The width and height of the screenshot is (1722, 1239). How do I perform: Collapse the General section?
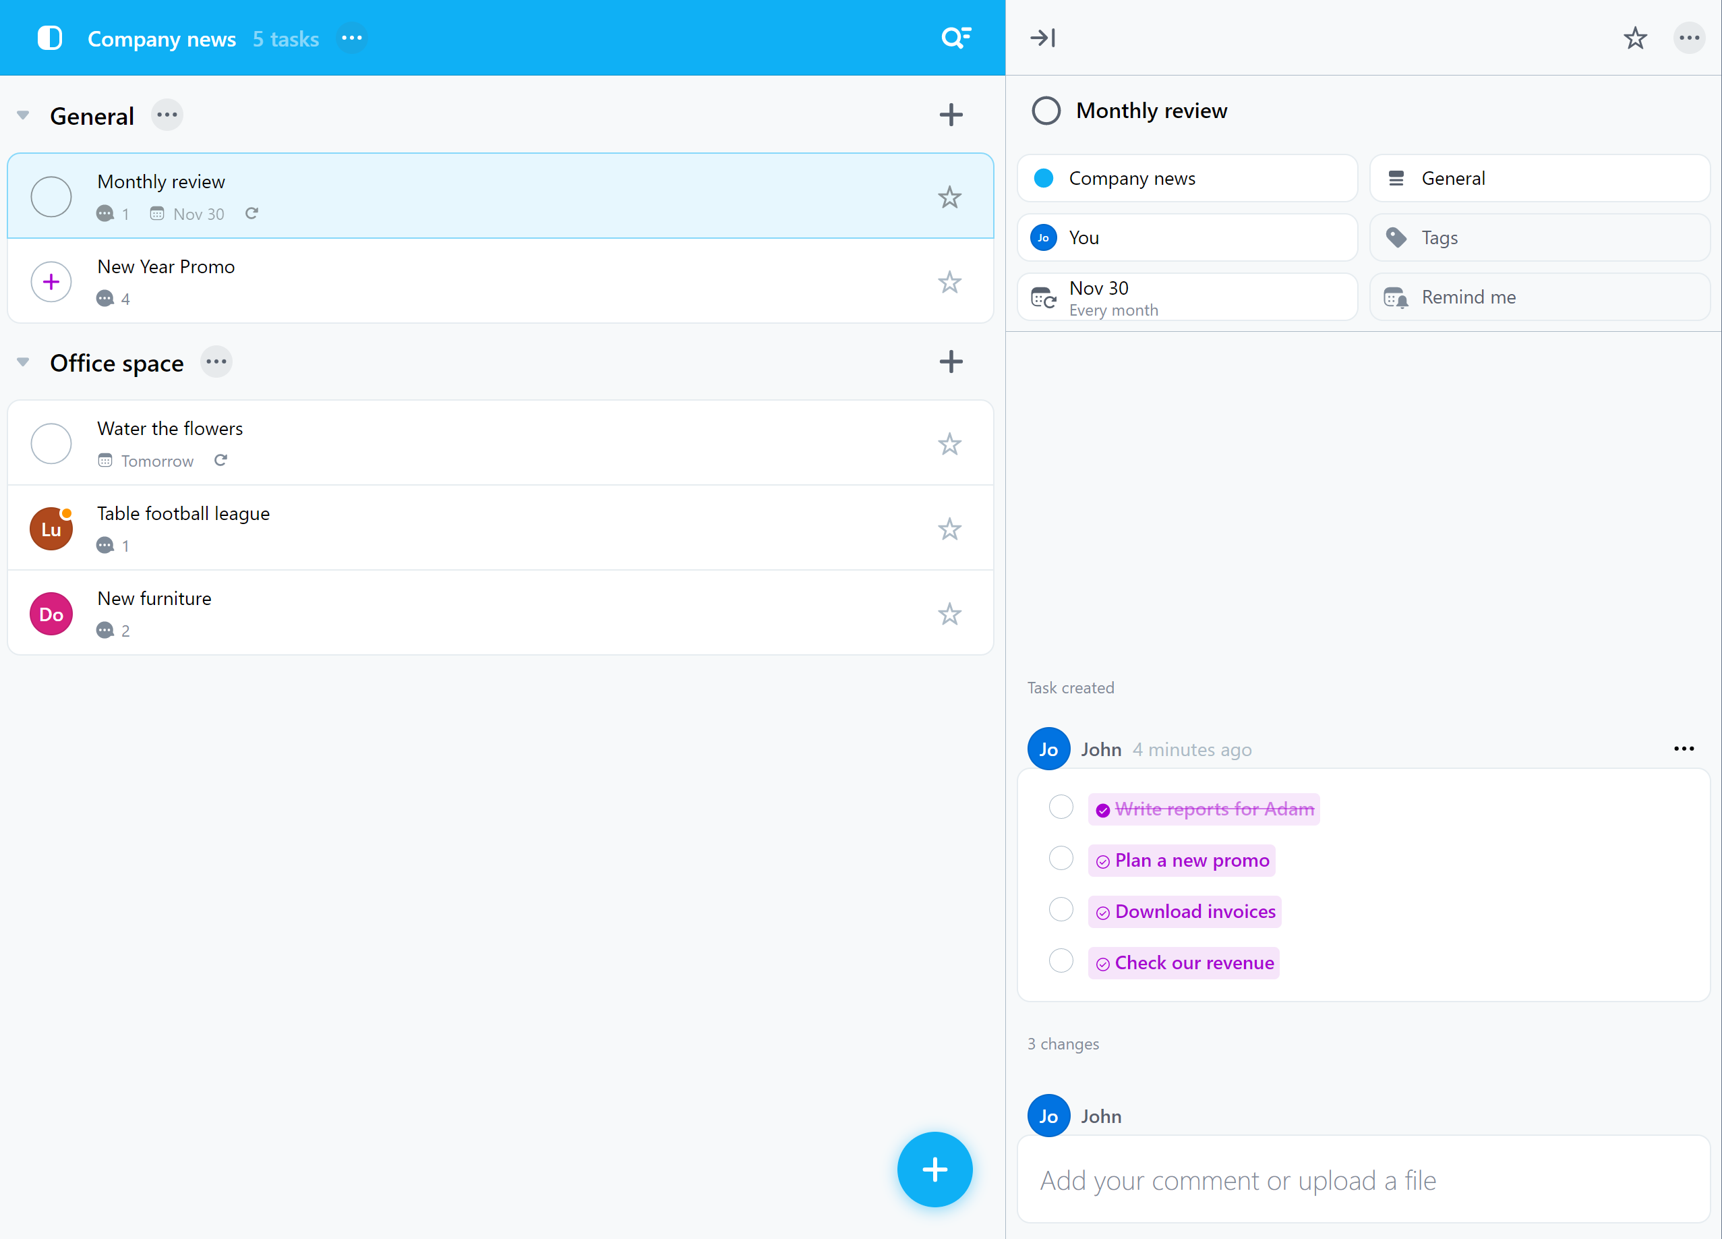23,115
